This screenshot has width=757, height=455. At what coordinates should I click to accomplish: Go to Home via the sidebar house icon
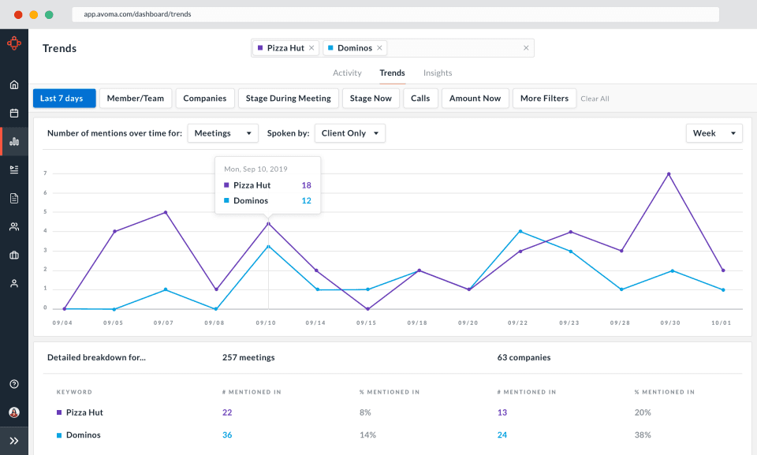pos(14,85)
